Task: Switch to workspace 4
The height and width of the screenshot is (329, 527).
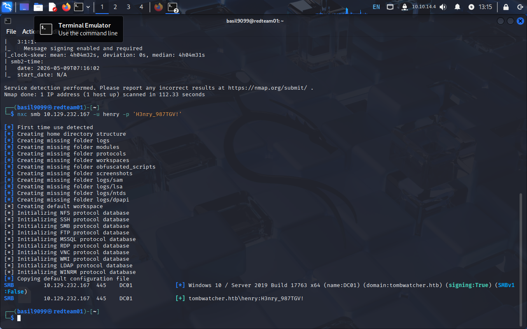Action: 142,7
